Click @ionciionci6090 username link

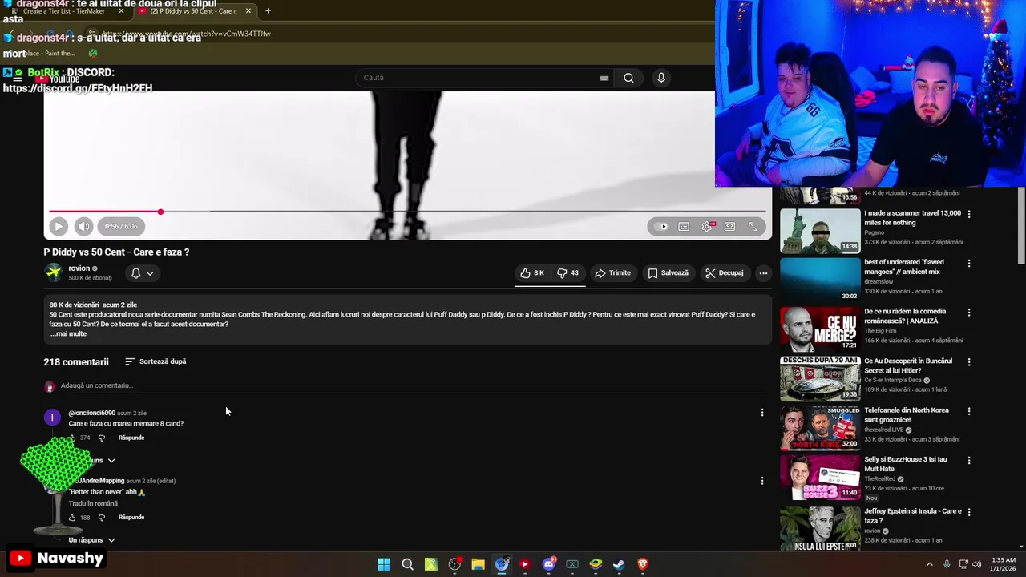[91, 413]
